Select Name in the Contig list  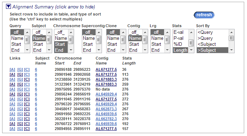135,38
